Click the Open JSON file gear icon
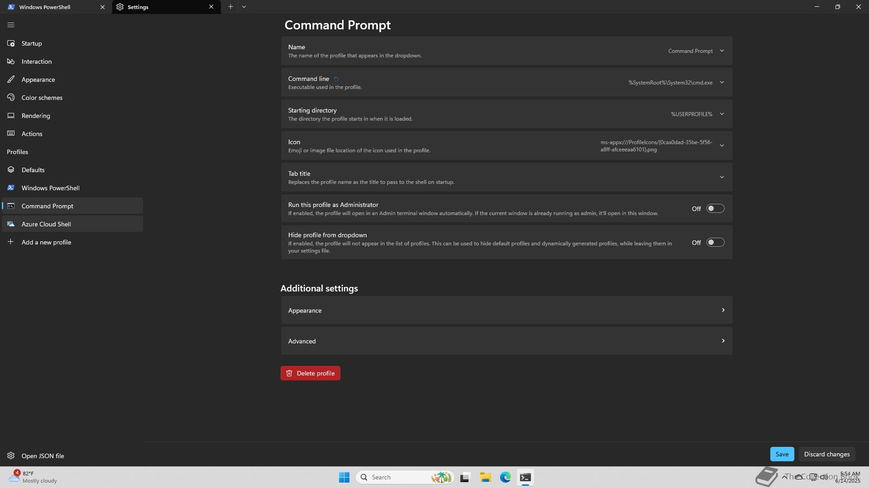This screenshot has height=488, width=869. (x=11, y=456)
